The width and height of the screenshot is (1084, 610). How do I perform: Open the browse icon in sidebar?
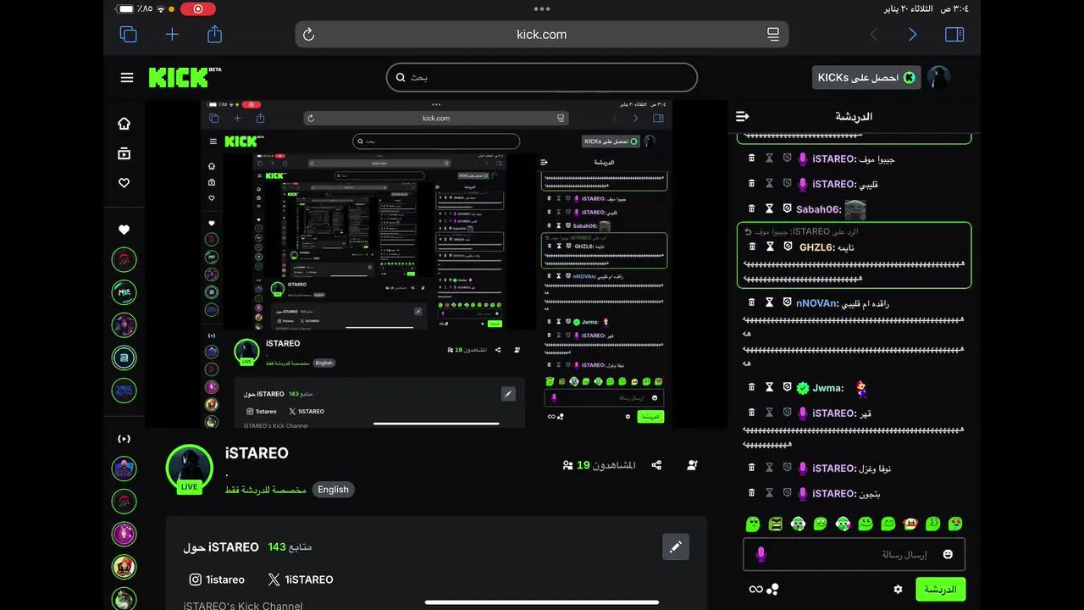[x=124, y=153]
